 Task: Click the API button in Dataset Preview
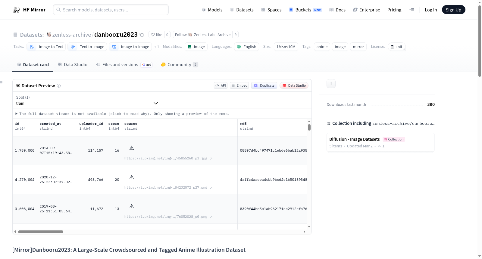(221, 85)
